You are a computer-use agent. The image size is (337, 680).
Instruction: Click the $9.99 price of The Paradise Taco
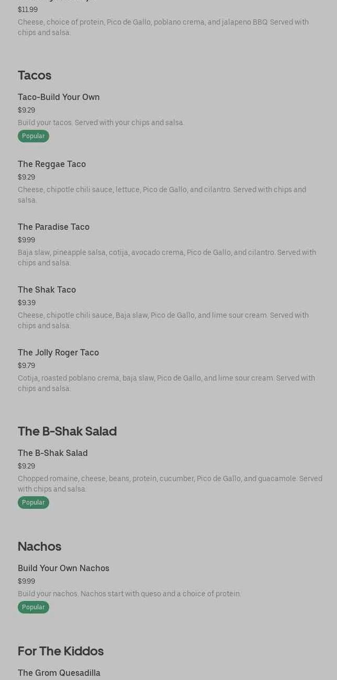[26, 240]
